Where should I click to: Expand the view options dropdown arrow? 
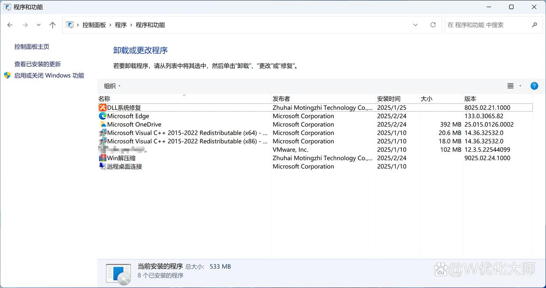point(521,86)
